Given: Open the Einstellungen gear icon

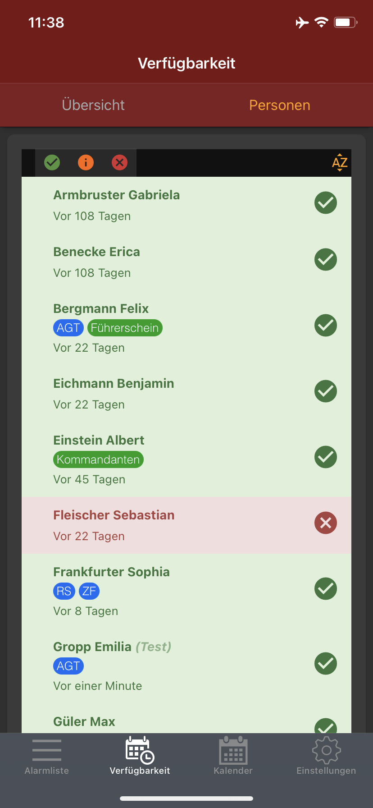Looking at the screenshot, I should click(326, 750).
